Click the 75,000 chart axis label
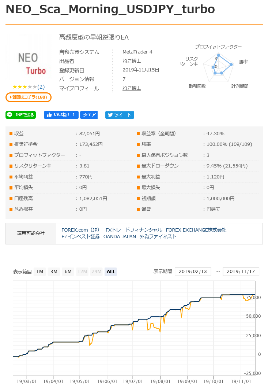The width and height of the screenshot is (268, 387). [x=253, y=298]
